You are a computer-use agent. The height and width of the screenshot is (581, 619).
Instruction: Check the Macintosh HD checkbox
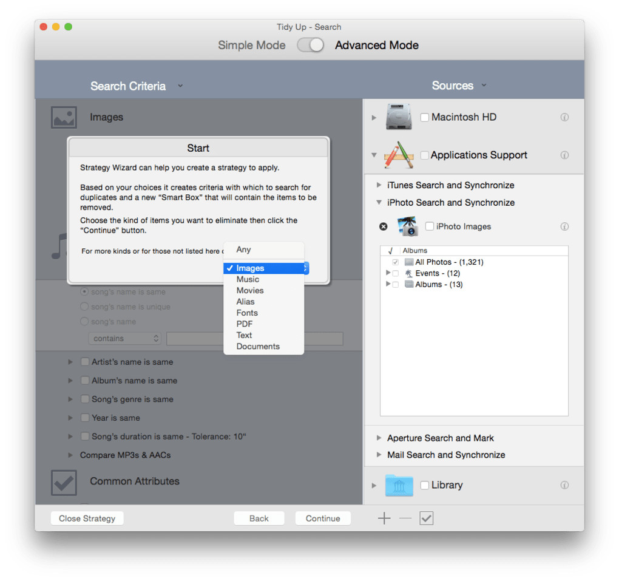(424, 117)
